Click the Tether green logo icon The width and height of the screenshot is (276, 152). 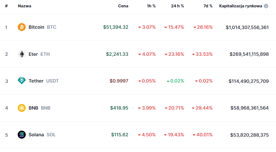click(22, 81)
